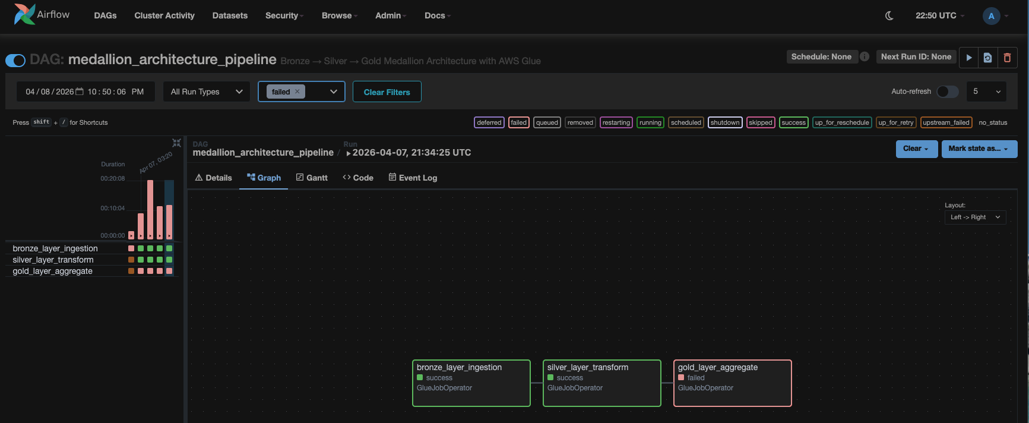This screenshot has width=1029, height=423.
Task: Toggle the DAG pause switch beside the title
Action: click(x=15, y=60)
